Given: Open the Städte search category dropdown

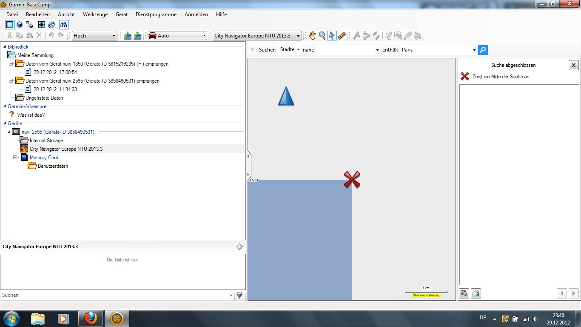Looking at the screenshot, I should 290,49.
